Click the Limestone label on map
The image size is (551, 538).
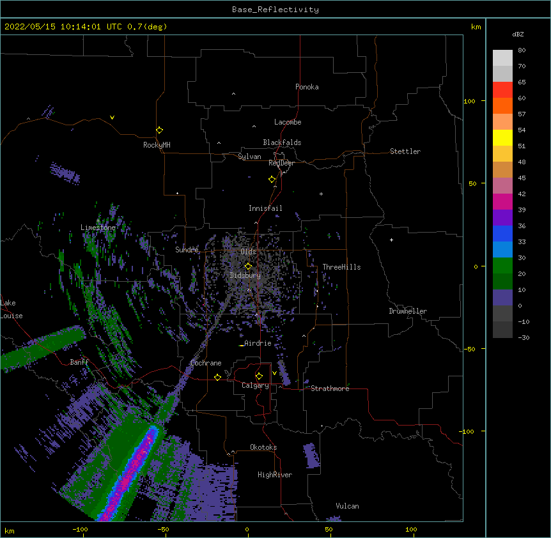[98, 227]
